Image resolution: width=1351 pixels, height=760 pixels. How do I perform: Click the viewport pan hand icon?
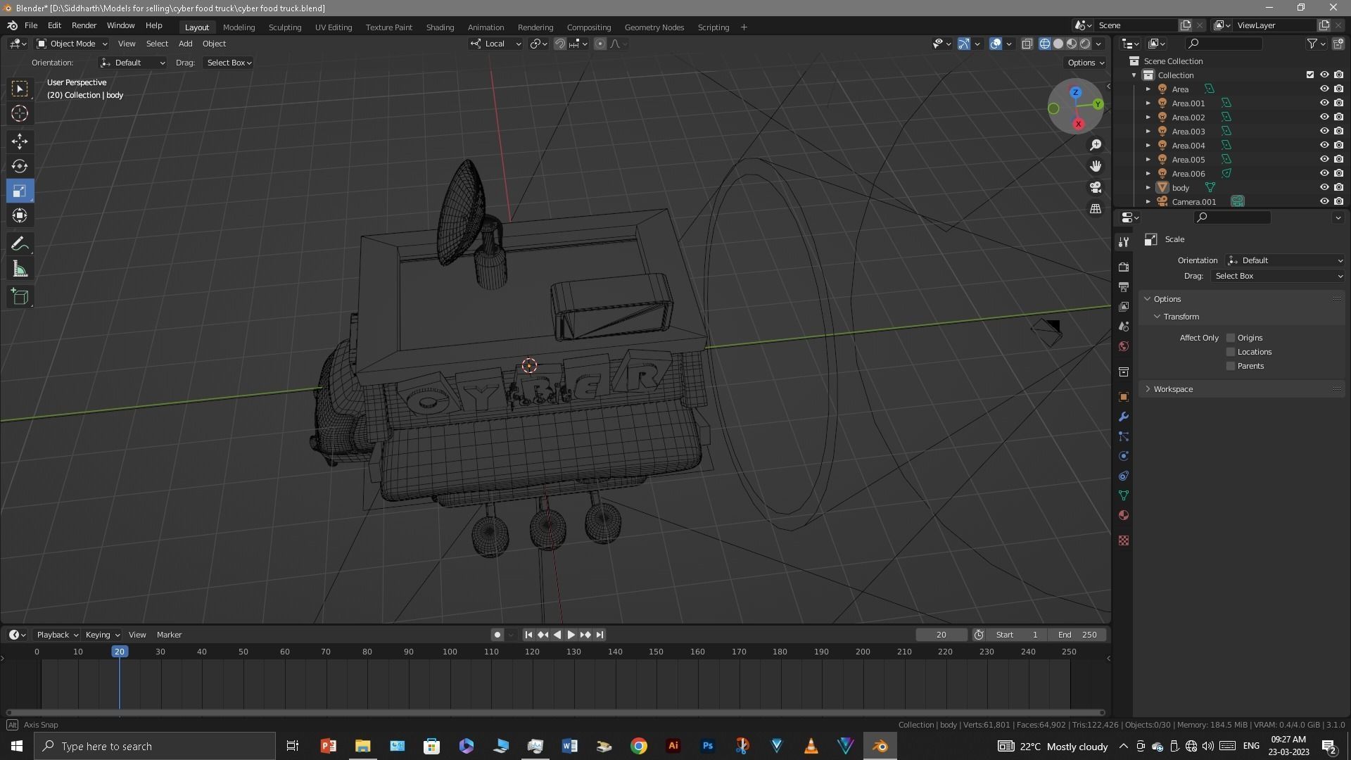[1096, 166]
